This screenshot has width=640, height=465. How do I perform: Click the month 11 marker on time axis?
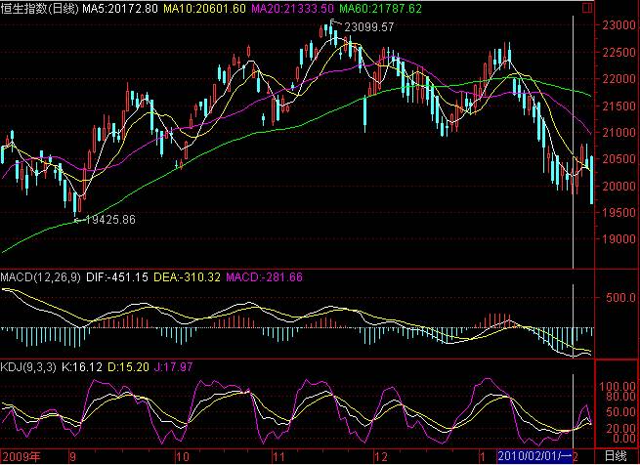click(x=279, y=456)
